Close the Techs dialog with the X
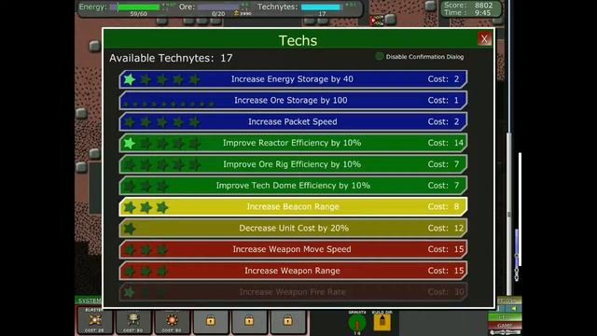 click(x=484, y=38)
